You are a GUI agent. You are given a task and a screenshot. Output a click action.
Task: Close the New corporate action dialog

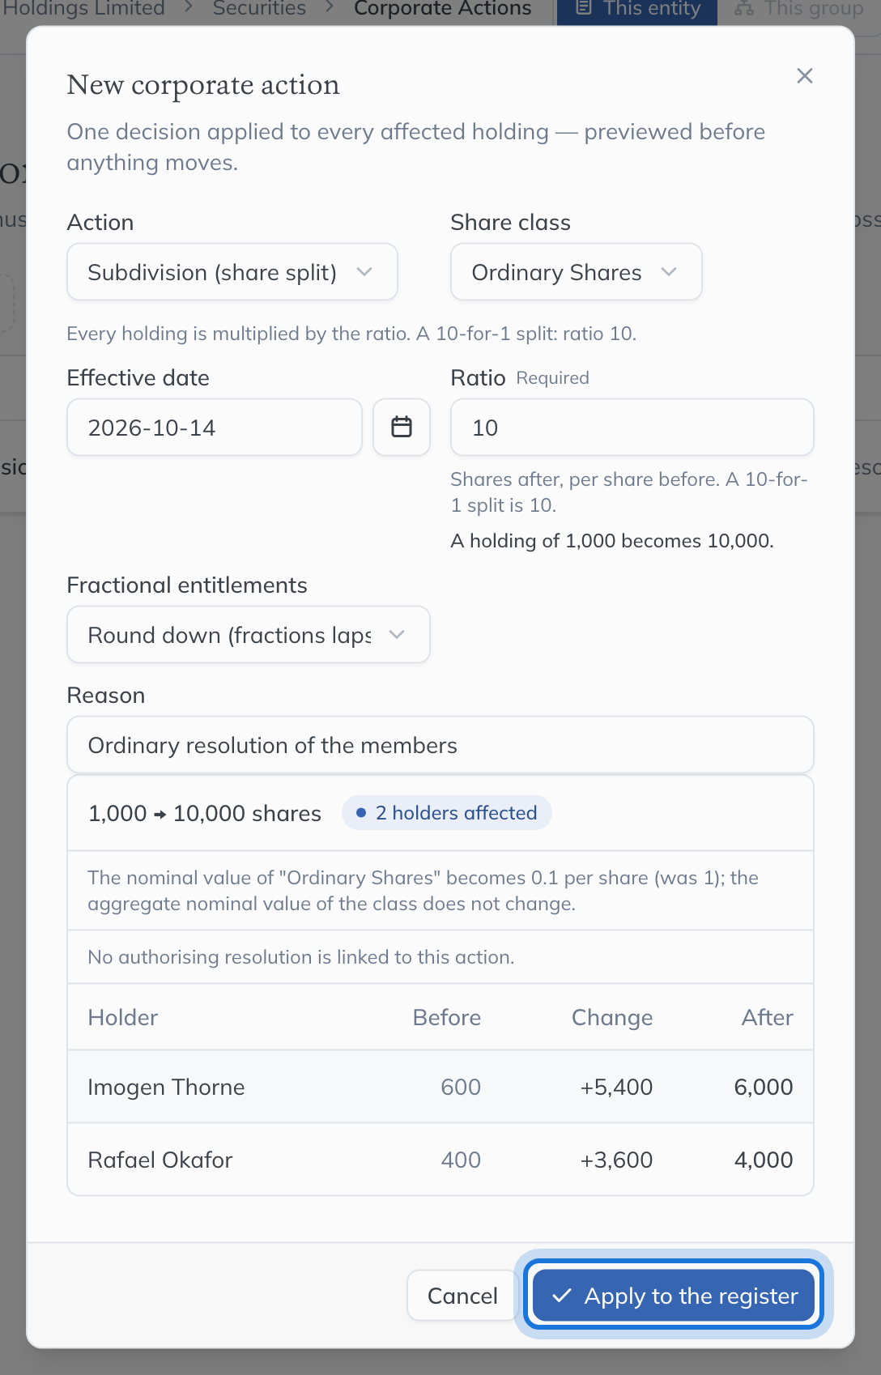(x=804, y=76)
